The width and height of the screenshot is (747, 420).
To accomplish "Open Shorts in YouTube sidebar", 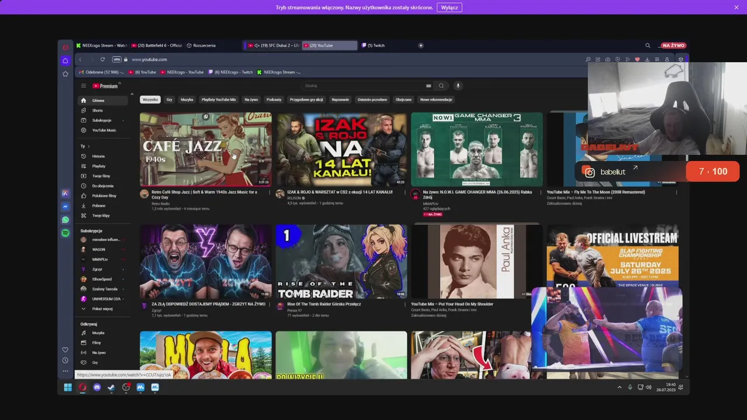I will click(103, 110).
